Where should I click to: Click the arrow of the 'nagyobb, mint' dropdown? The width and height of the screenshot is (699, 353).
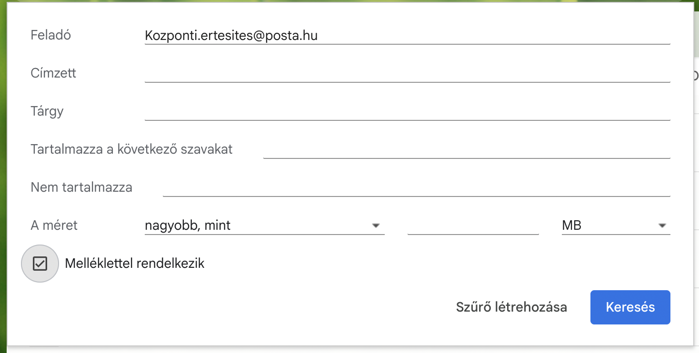[x=376, y=226]
